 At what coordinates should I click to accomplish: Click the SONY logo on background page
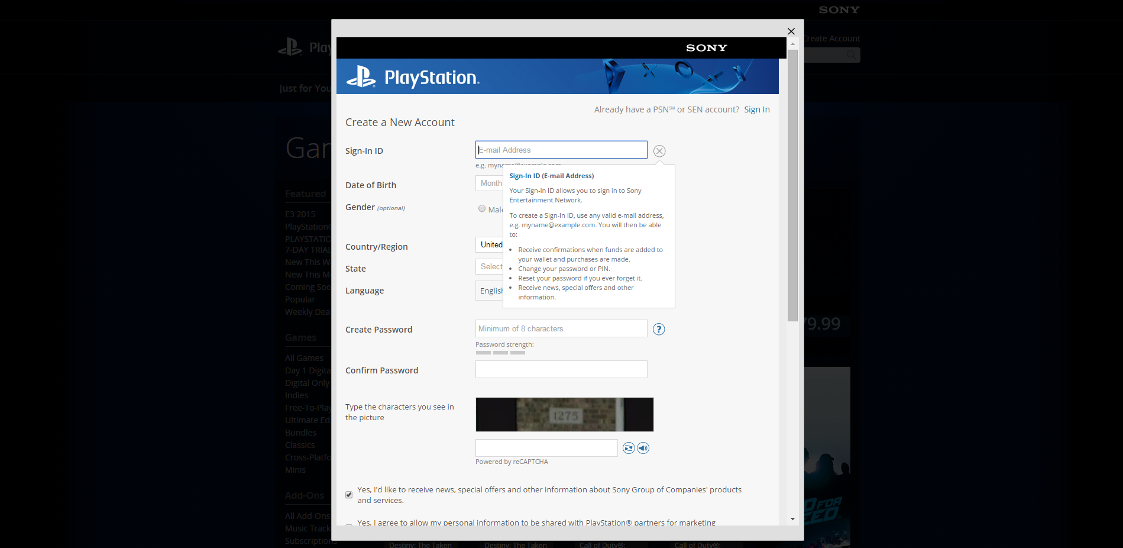[x=839, y=10]
